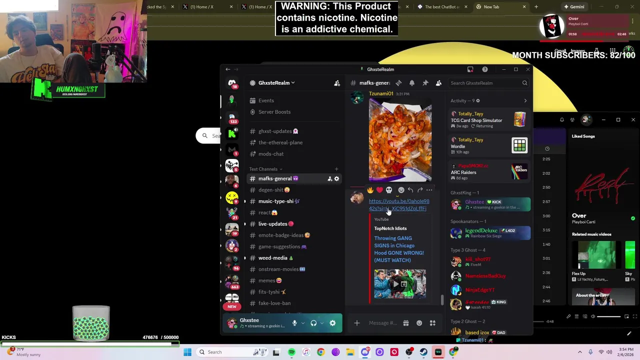Viewport: 640px width, 360px height.
Task: Open headphone output options arrow
Action: (x=321, y=323)
